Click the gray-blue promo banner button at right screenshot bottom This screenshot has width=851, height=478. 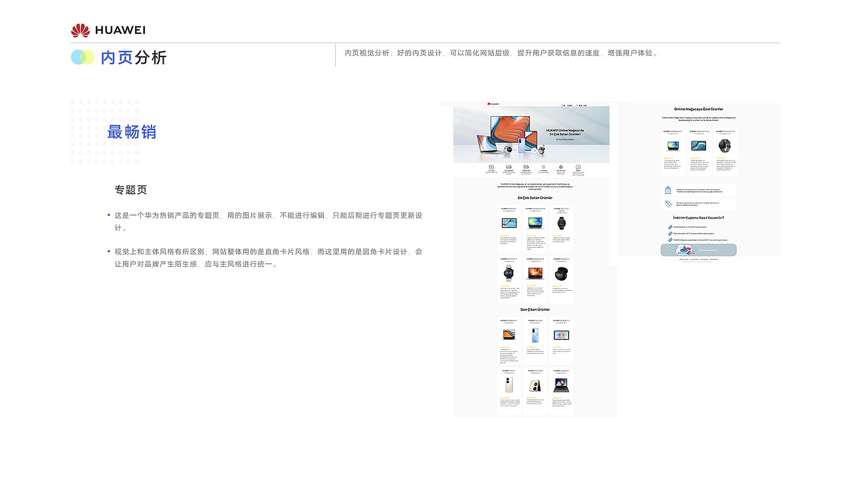point(699,250)
